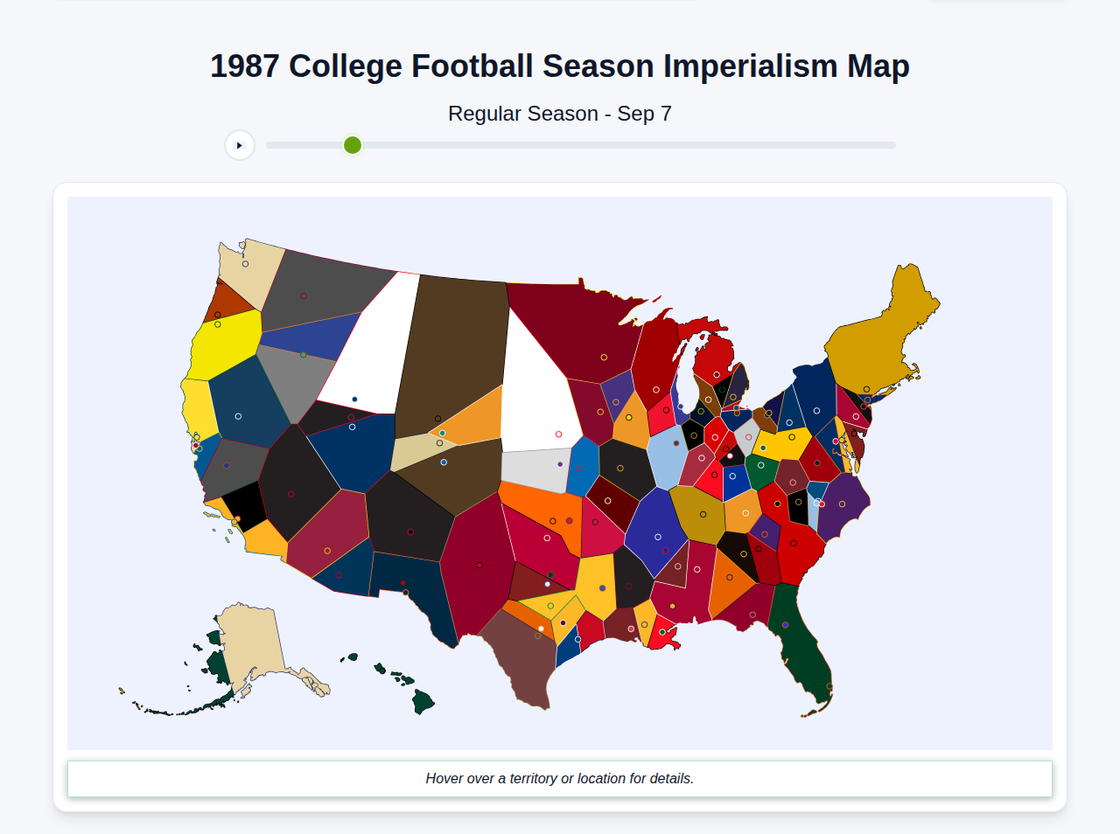Click the team marker in the Florida panhandle
Screen dimensions: 1120x834
click(752, 615)
